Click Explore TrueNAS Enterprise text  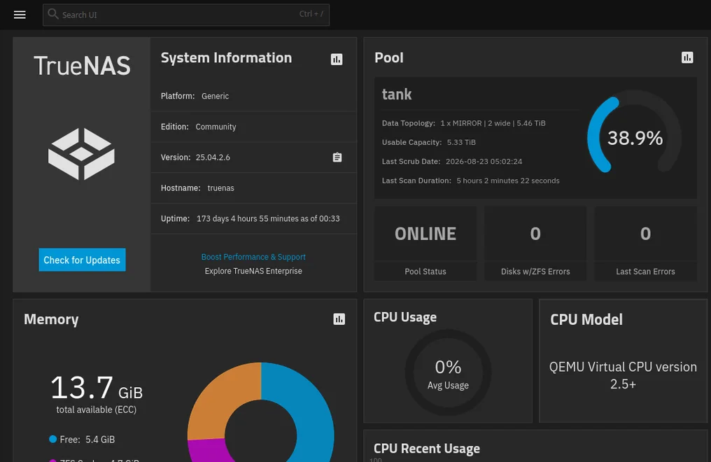(253, 271)
